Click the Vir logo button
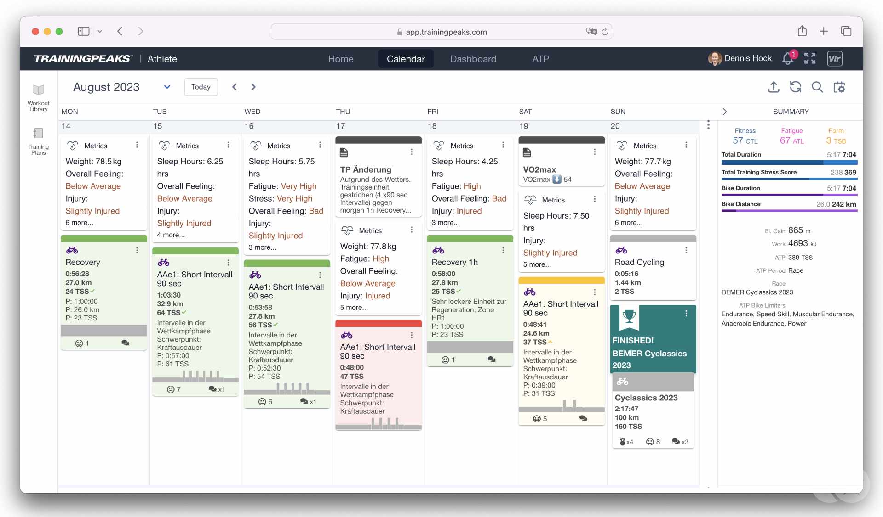The width and height of the screenshot is (883, 517). click(834, 58)
